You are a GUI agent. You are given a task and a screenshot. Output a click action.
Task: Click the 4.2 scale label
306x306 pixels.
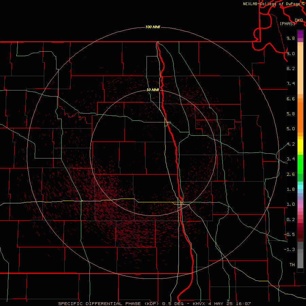[291, 144]
